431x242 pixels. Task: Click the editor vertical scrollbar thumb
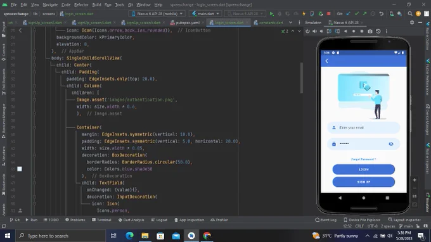pyautogui.click(x=301, y=79)
